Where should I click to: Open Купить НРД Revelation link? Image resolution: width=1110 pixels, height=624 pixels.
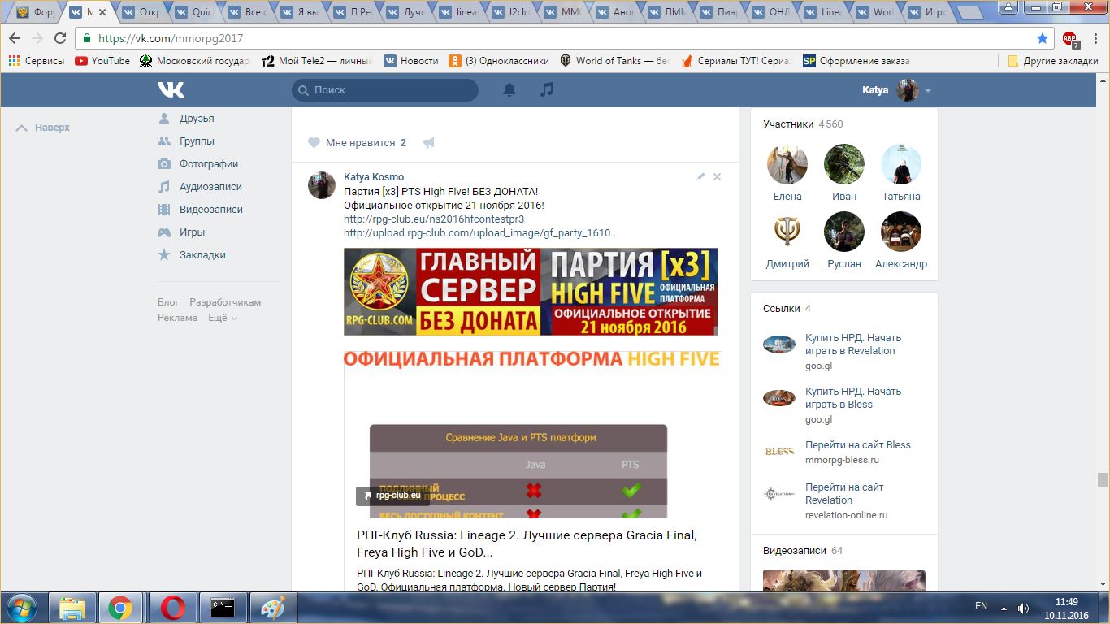(853, 344)
